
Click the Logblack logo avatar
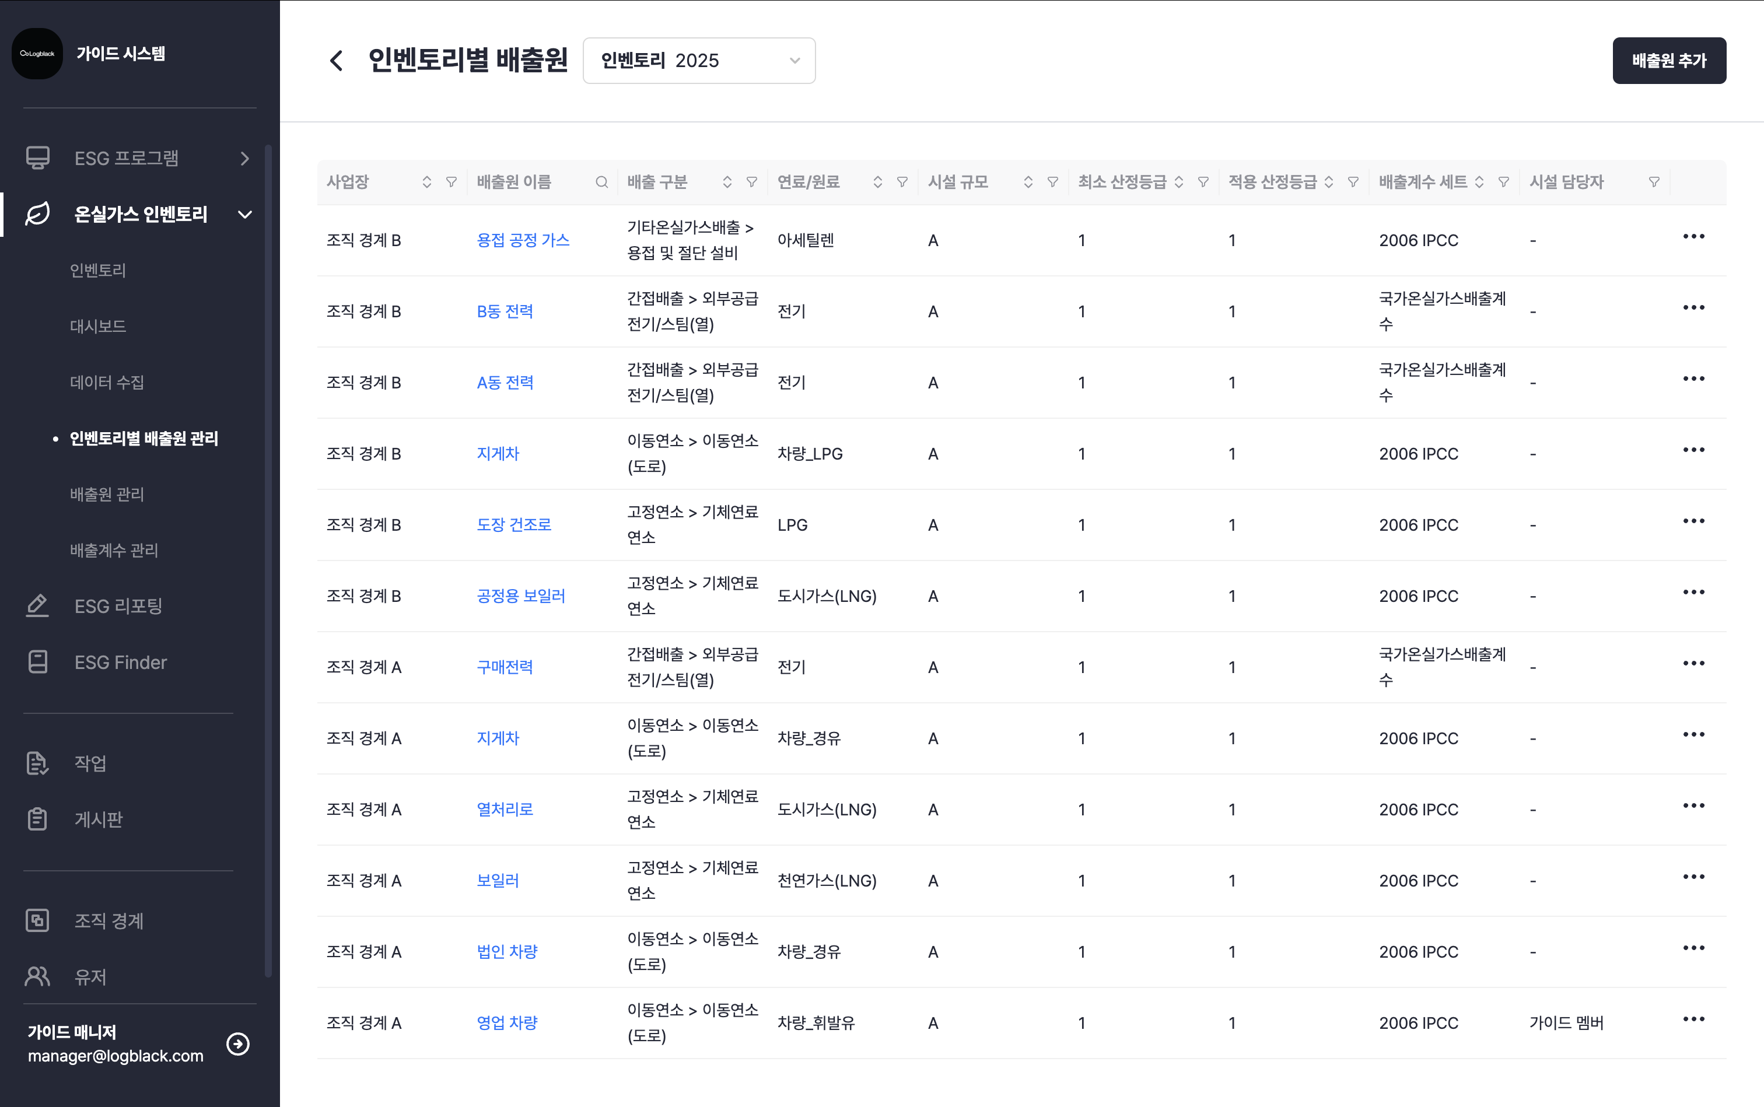pyautogui.click(x=37, y=54)
